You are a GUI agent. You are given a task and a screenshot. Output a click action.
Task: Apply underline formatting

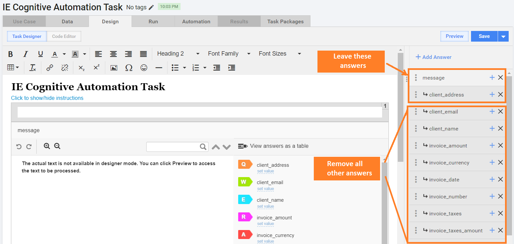pos(40,54)
